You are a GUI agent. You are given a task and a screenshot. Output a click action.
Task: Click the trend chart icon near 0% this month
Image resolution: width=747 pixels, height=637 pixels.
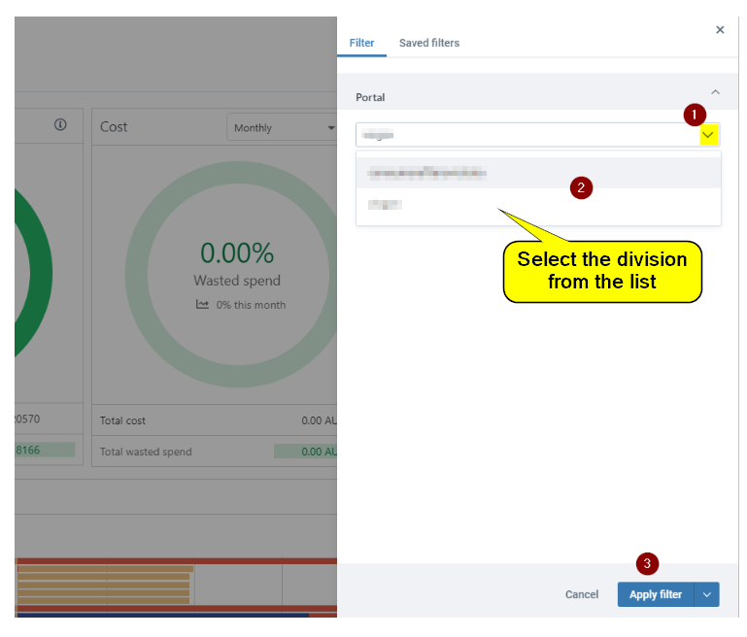tap(202, 305)
